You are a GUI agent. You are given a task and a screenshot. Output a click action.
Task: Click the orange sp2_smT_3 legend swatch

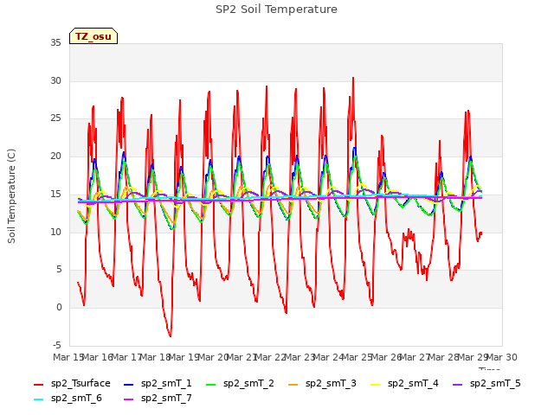pyautogui.click(x=293, y=384)
